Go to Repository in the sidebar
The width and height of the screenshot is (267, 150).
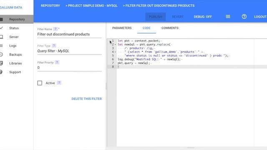[x=17, y=19]
